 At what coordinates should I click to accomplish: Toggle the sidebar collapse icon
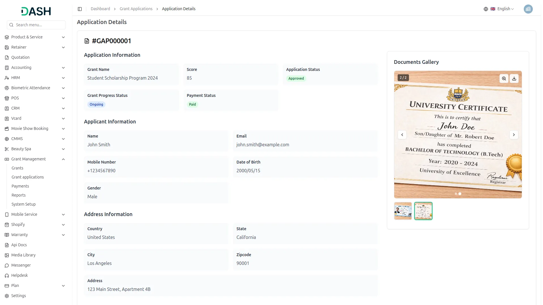80,9
